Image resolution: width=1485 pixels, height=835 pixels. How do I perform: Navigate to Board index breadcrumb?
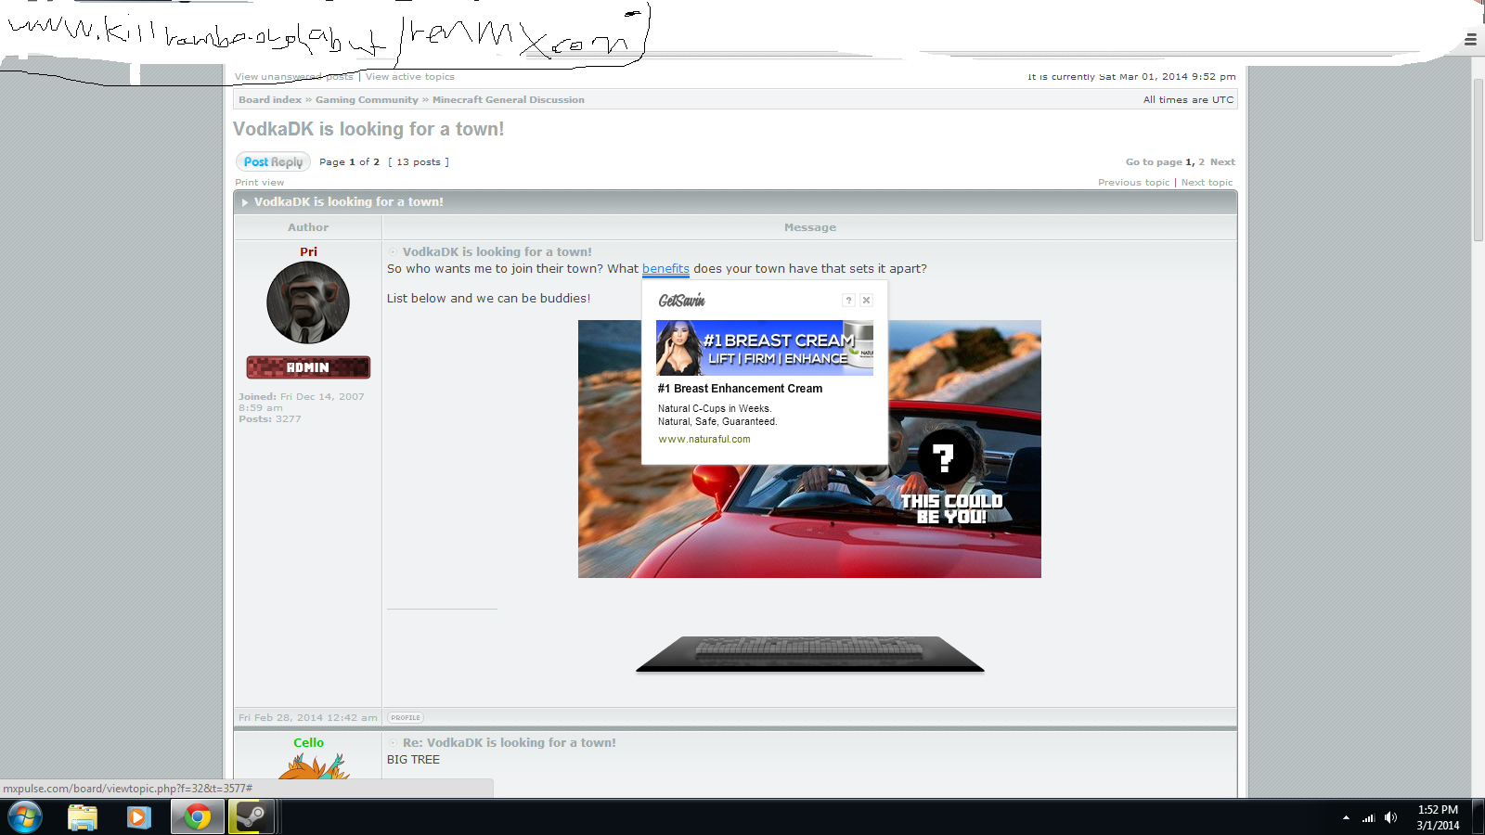pyautogui.click(x=269, y=100)
